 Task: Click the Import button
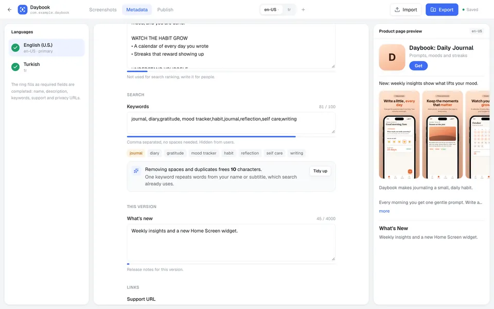coord(406,9)
